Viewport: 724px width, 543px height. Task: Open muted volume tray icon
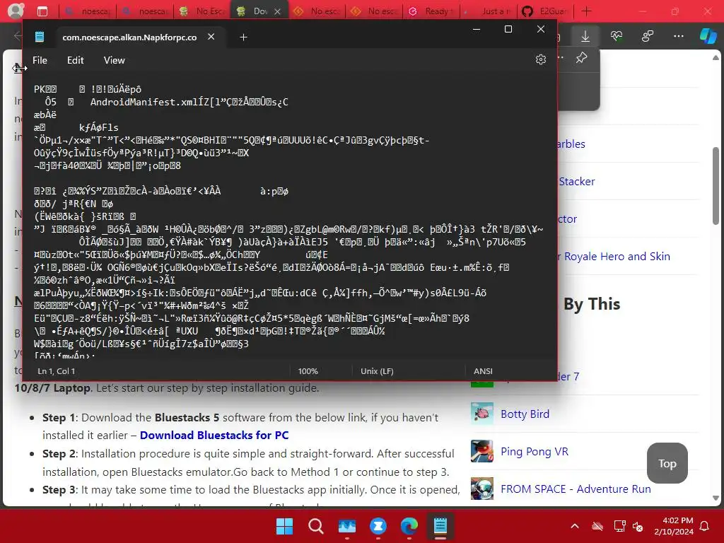638,526
